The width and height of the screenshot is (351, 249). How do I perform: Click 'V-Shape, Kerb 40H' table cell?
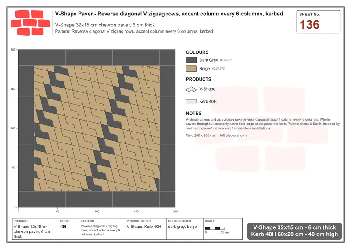click(x=144, y=227)
